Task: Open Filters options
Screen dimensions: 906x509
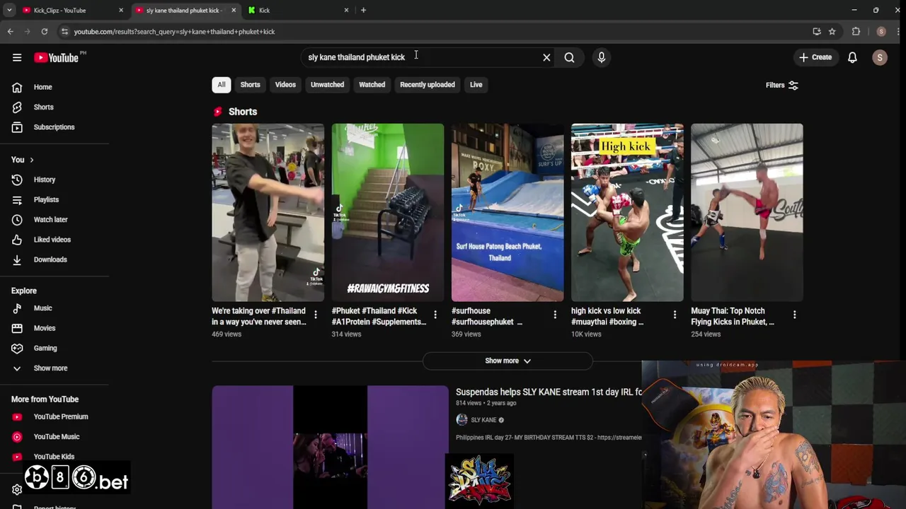Action: 782,85
